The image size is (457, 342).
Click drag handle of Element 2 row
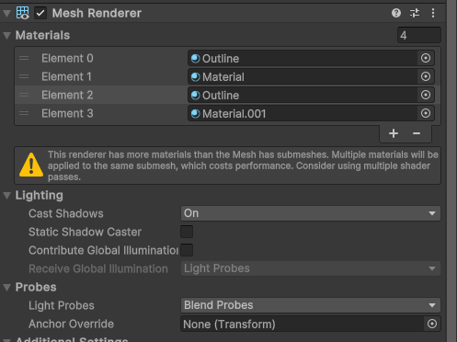(x=24, y=95)
